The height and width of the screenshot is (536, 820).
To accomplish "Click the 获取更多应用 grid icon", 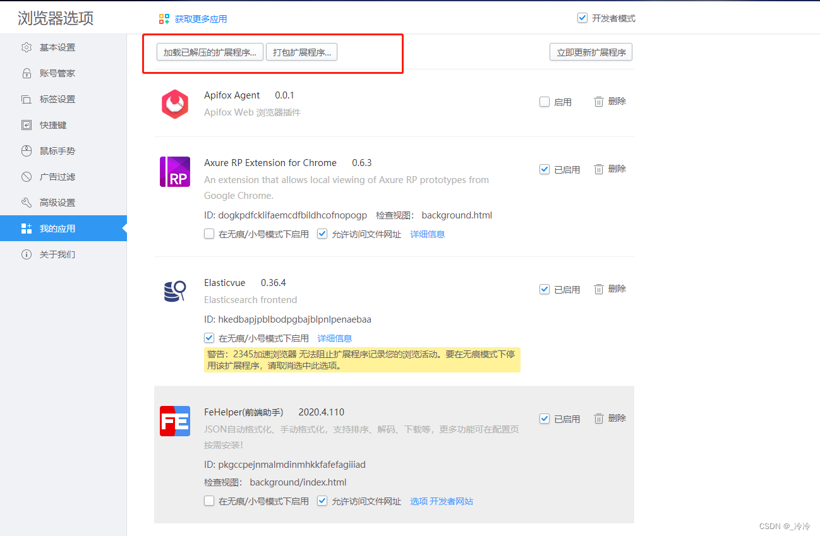I will pos(164,19).
